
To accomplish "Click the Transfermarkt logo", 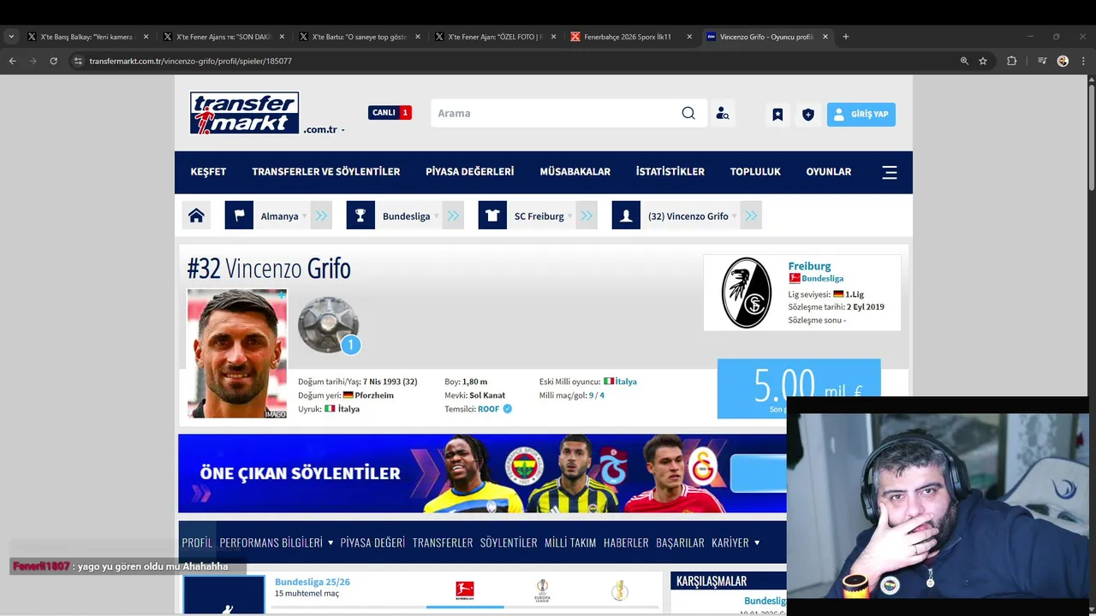I will (x=244, y=113).
